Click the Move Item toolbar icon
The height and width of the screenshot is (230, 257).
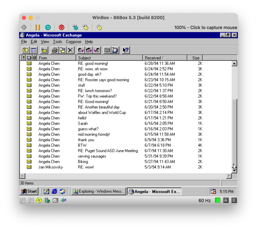tap(62, 50)
